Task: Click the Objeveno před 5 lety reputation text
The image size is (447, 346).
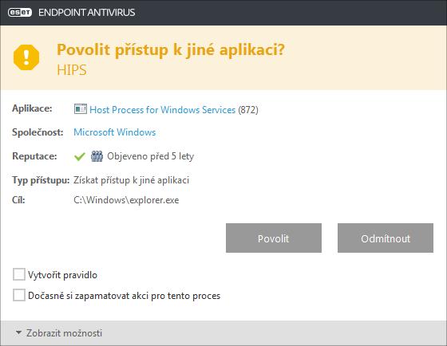Action: pos(151,156)
